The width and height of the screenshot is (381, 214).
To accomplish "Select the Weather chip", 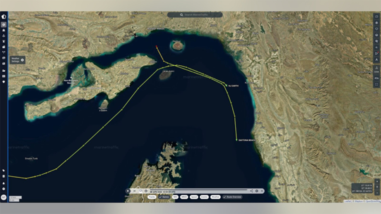I will (x=215, y=197).
